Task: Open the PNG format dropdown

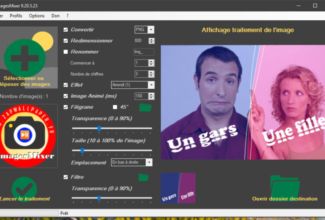Action: click(x=151, y=30)
